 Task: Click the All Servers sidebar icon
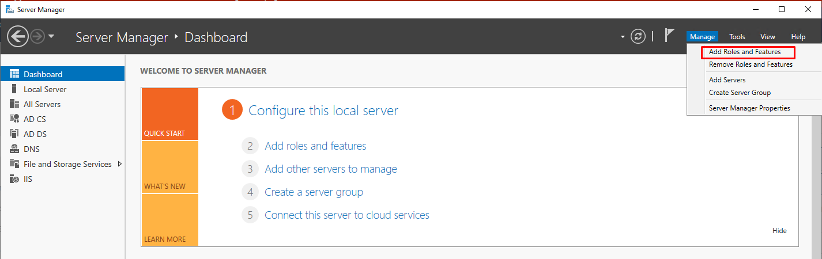tap(14, 104)
